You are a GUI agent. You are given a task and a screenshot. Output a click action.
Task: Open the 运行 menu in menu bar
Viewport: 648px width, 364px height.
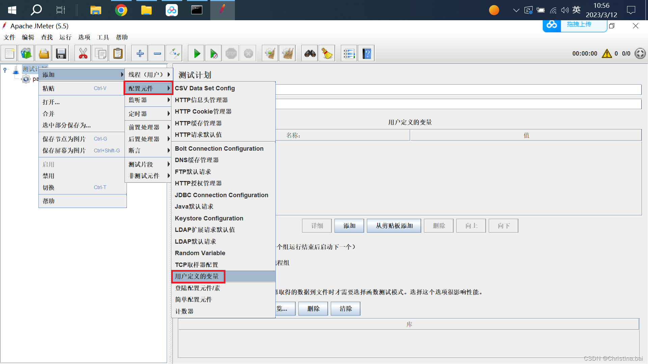[65, 37]
